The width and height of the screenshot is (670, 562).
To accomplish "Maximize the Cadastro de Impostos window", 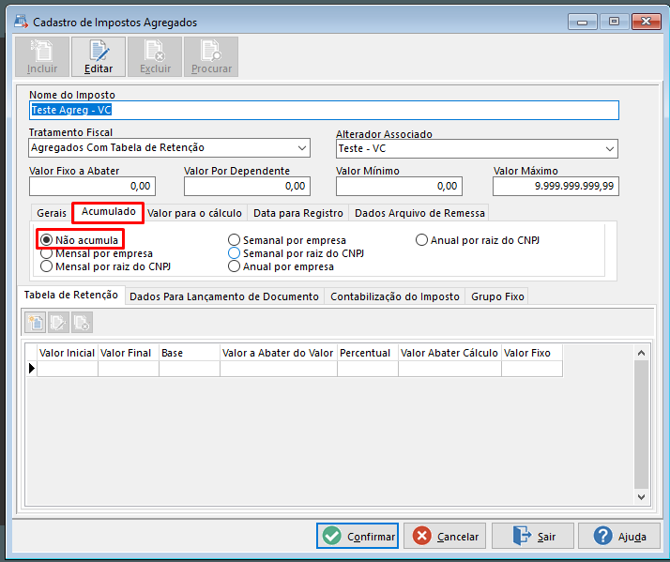I will (x=614, y=22).
